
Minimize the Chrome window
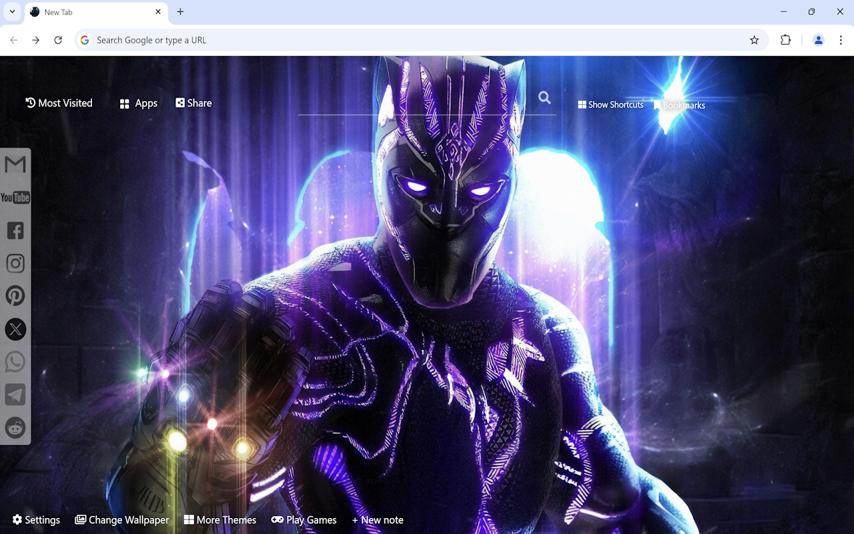coord(783,12)
